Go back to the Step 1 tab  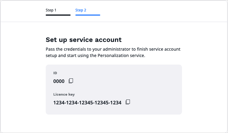[51, 10]
